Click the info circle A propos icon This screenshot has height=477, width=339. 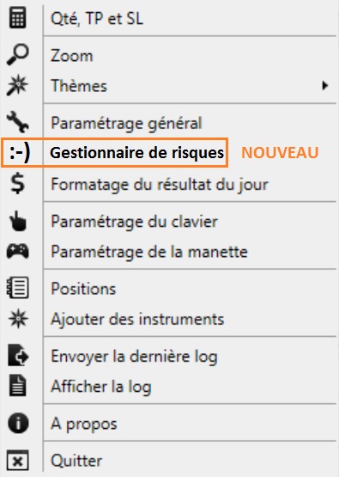[x=18, y=423]
